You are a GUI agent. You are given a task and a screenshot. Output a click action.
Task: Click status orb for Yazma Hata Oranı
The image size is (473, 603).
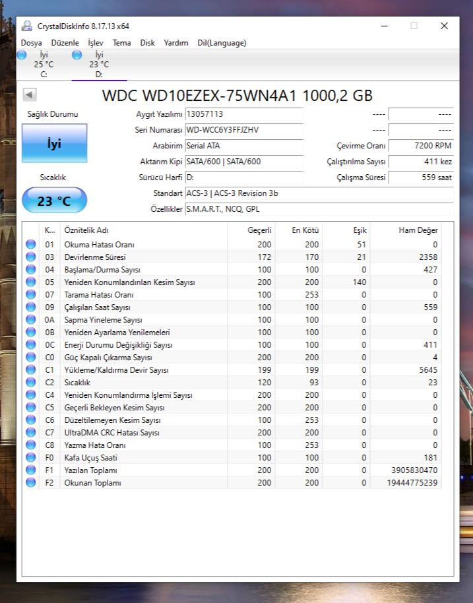(x=31, y=445)
